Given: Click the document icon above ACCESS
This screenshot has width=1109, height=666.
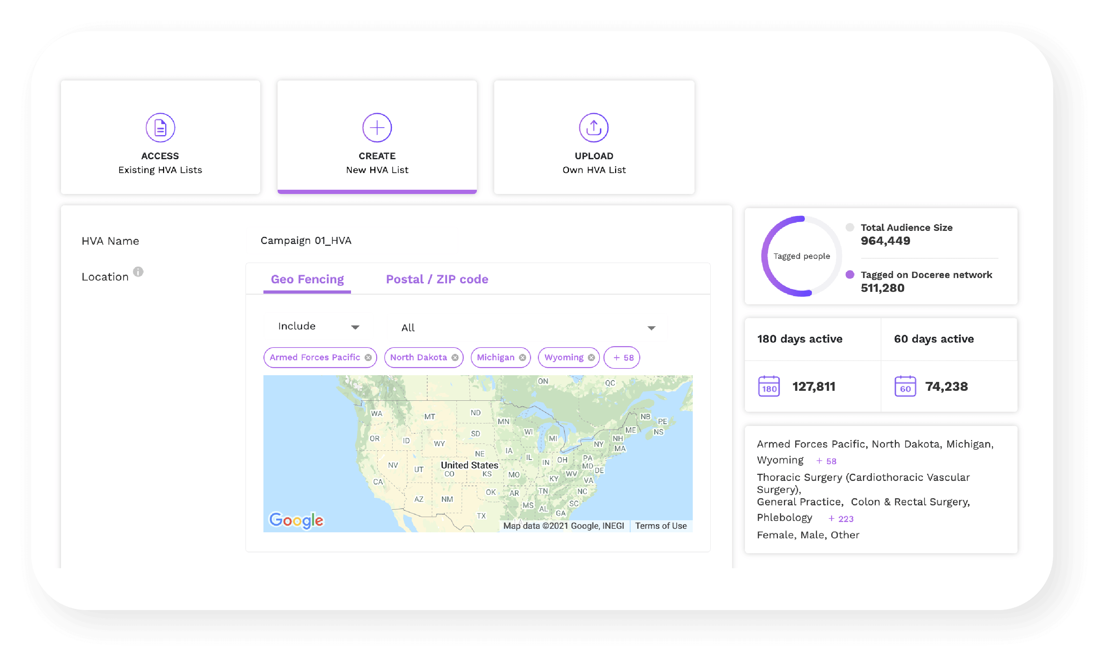Looking at the screenshot, I should [160, 127].
